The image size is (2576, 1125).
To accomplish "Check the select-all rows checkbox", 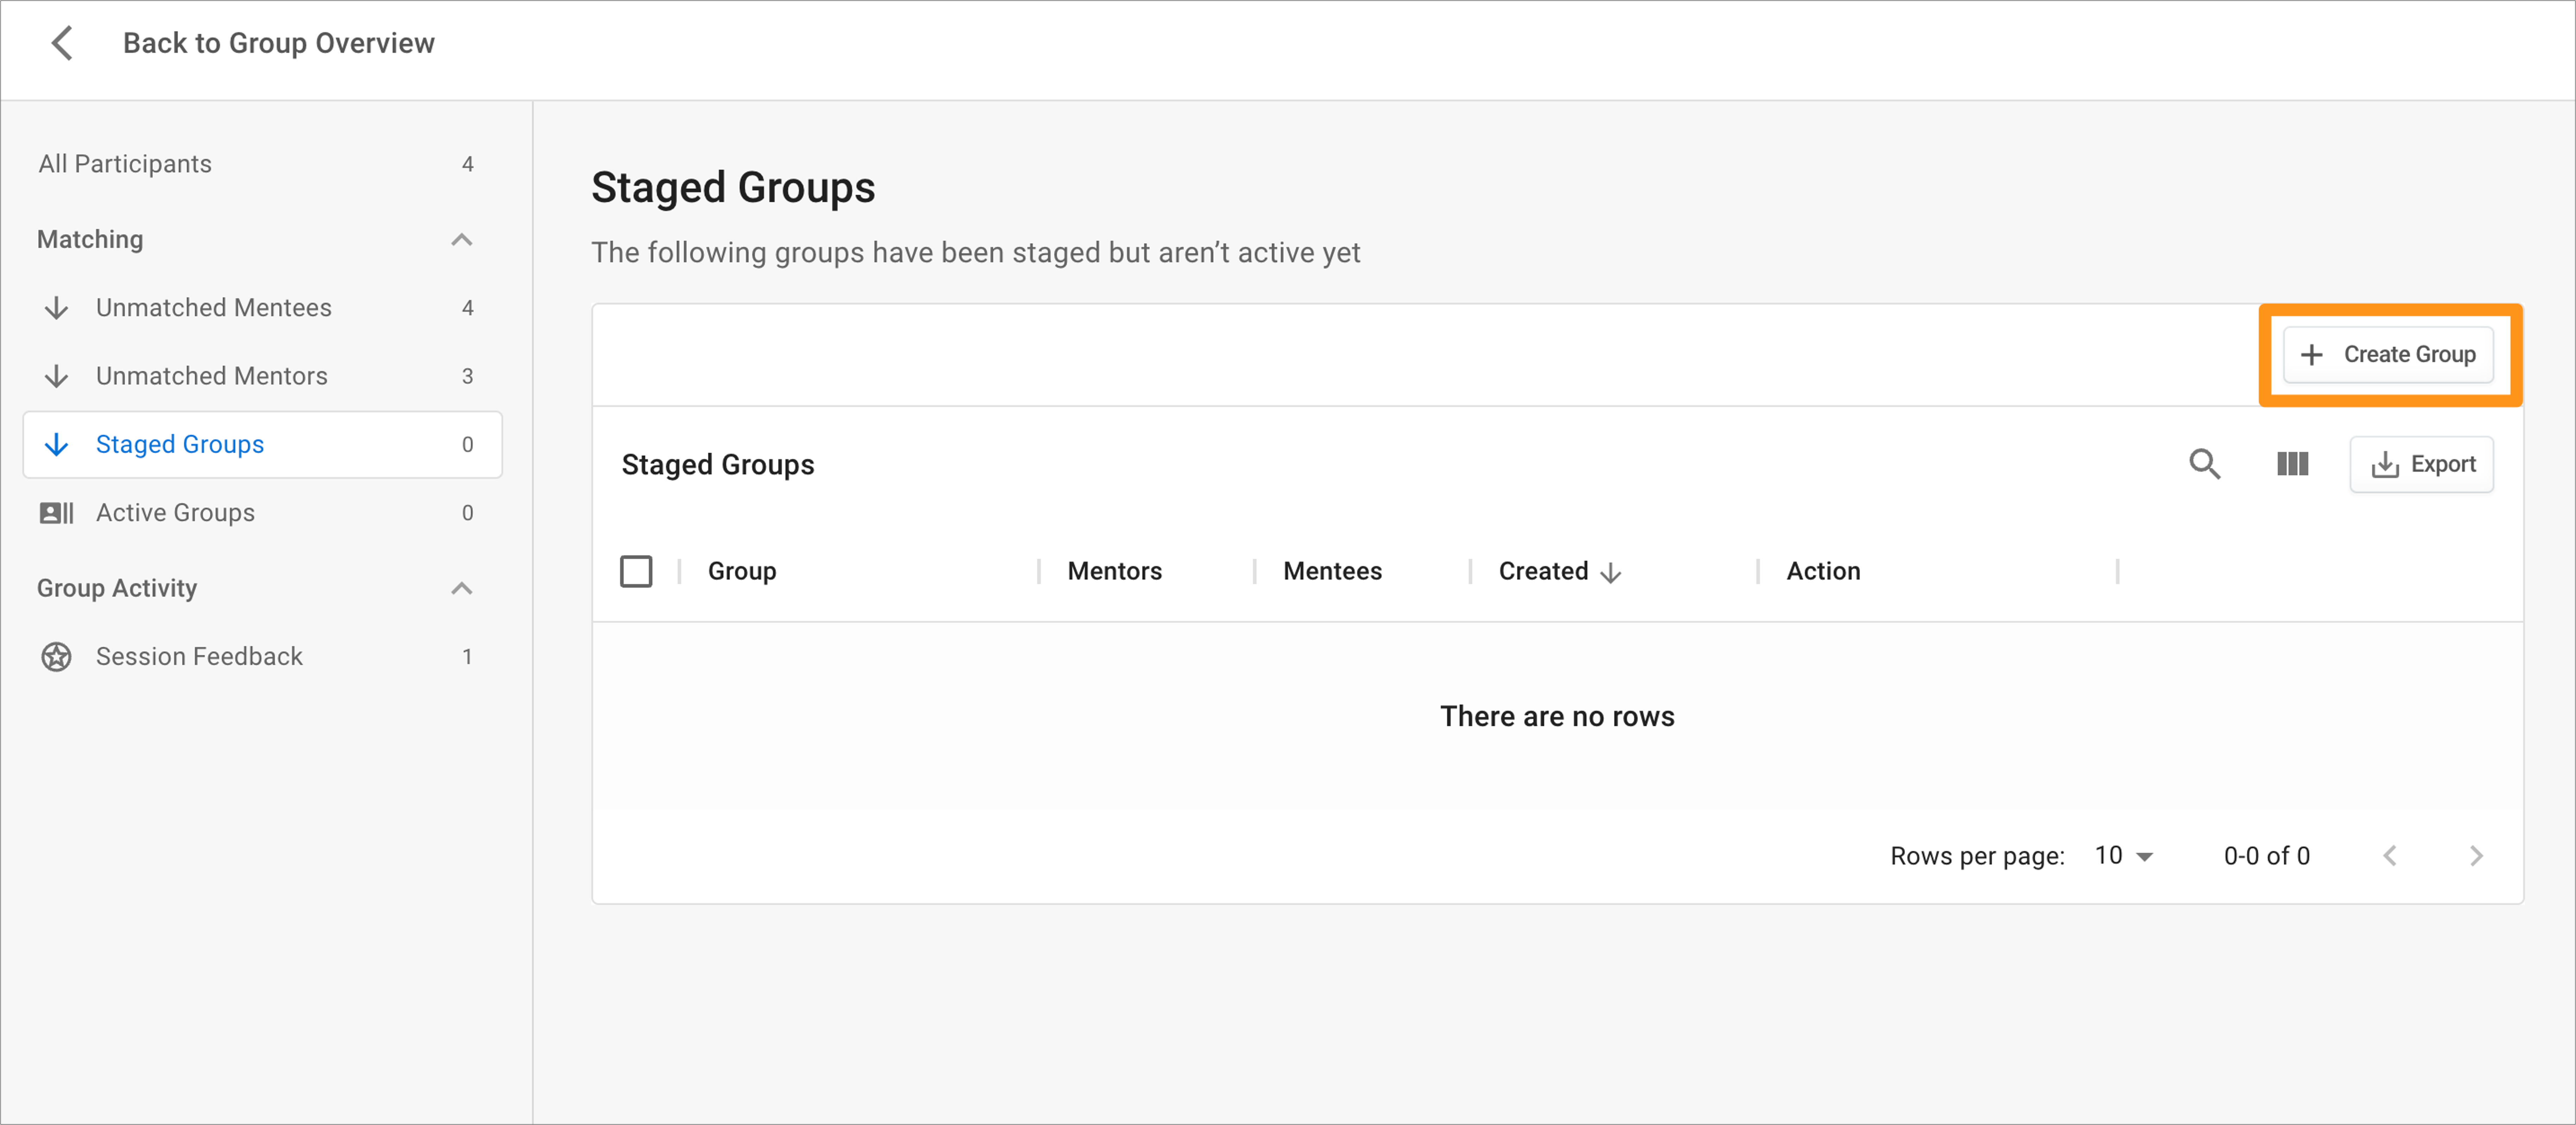I will tap(636, 571).
